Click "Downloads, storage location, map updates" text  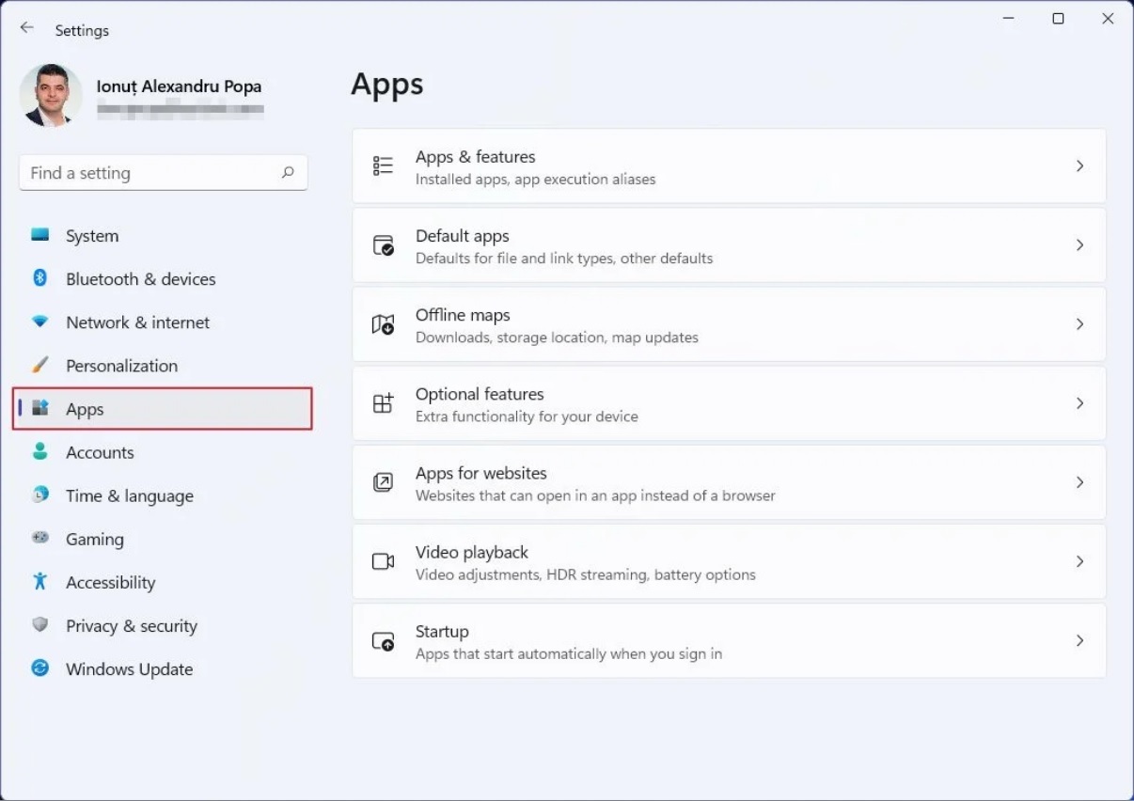tap(557, 338)
